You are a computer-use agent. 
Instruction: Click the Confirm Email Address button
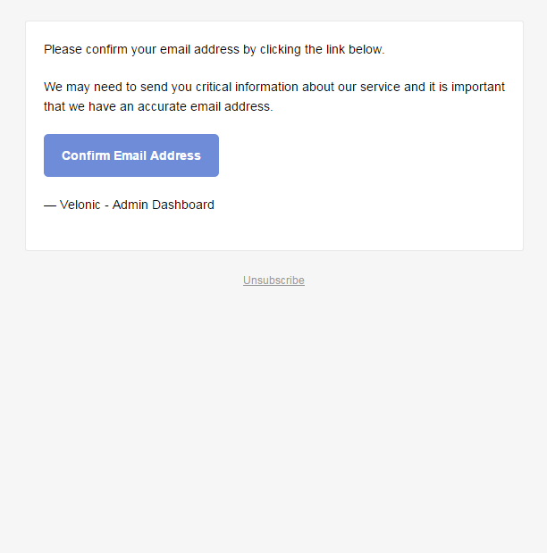click(131, 155)
